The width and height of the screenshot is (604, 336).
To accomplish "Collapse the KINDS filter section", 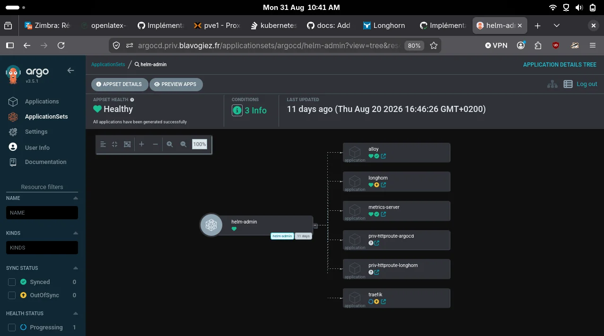I will click(76, 233).
